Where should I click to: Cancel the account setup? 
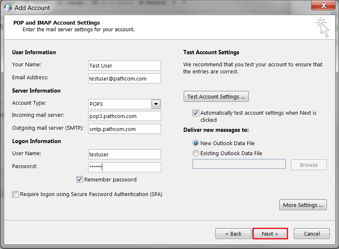pos(311,234)
